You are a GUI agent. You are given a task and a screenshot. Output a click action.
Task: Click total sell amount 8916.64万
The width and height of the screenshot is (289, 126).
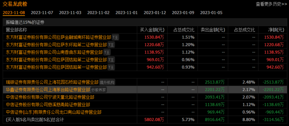(x=215, y=120)
